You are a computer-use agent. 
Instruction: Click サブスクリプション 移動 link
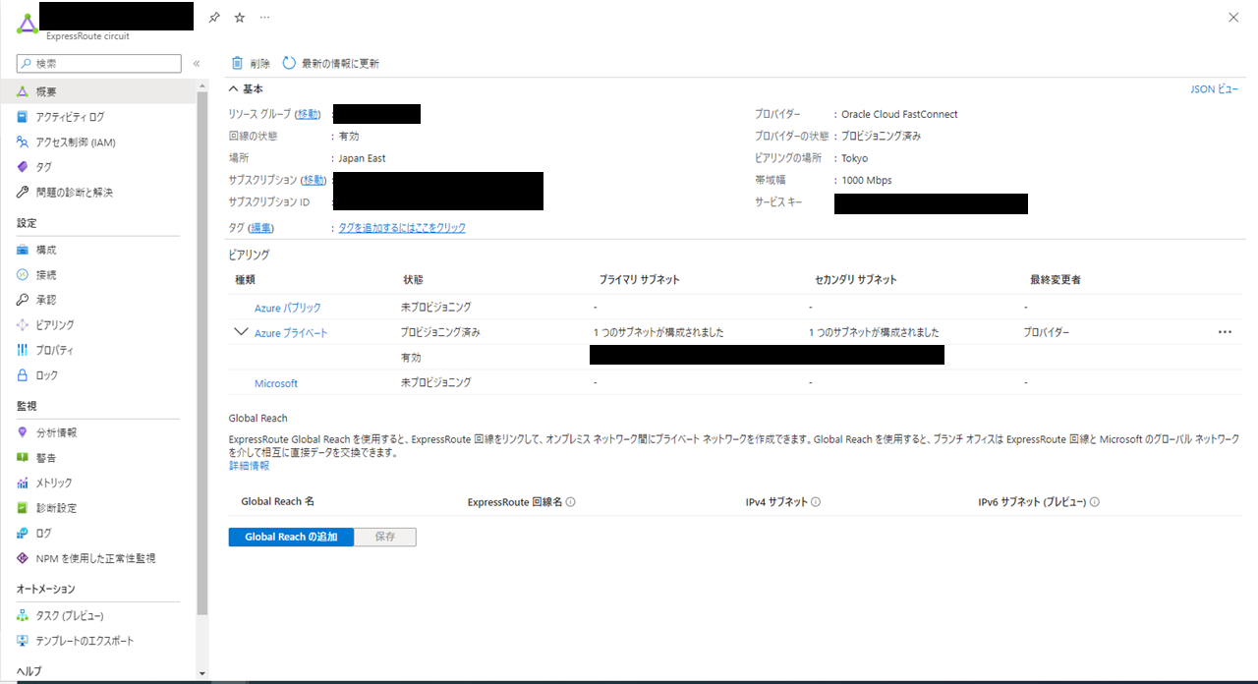(314, 180)
